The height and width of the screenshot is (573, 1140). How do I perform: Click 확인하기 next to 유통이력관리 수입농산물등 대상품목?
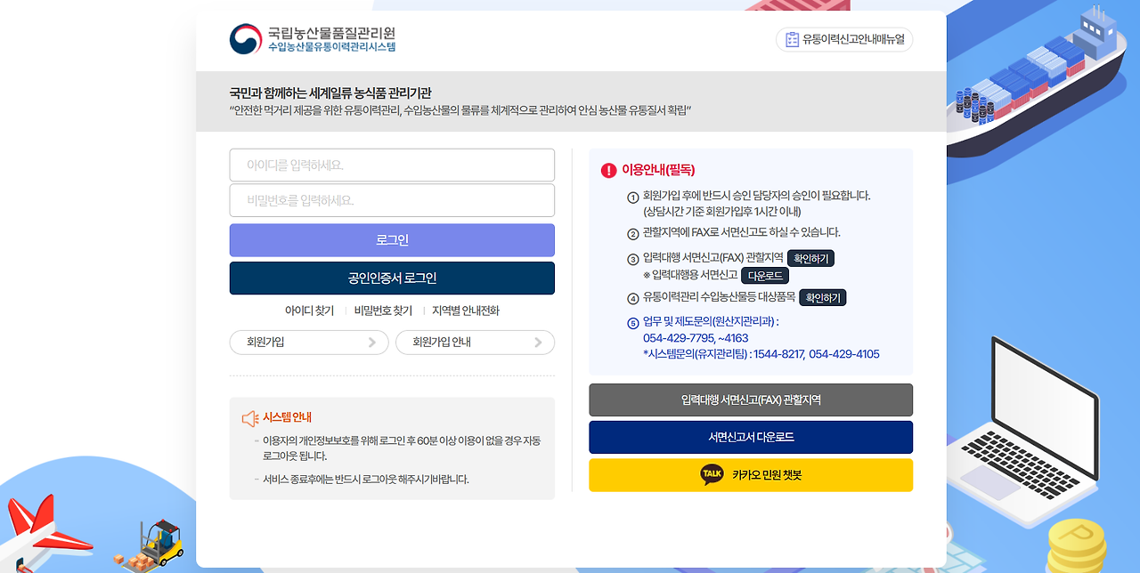[823, 298]
